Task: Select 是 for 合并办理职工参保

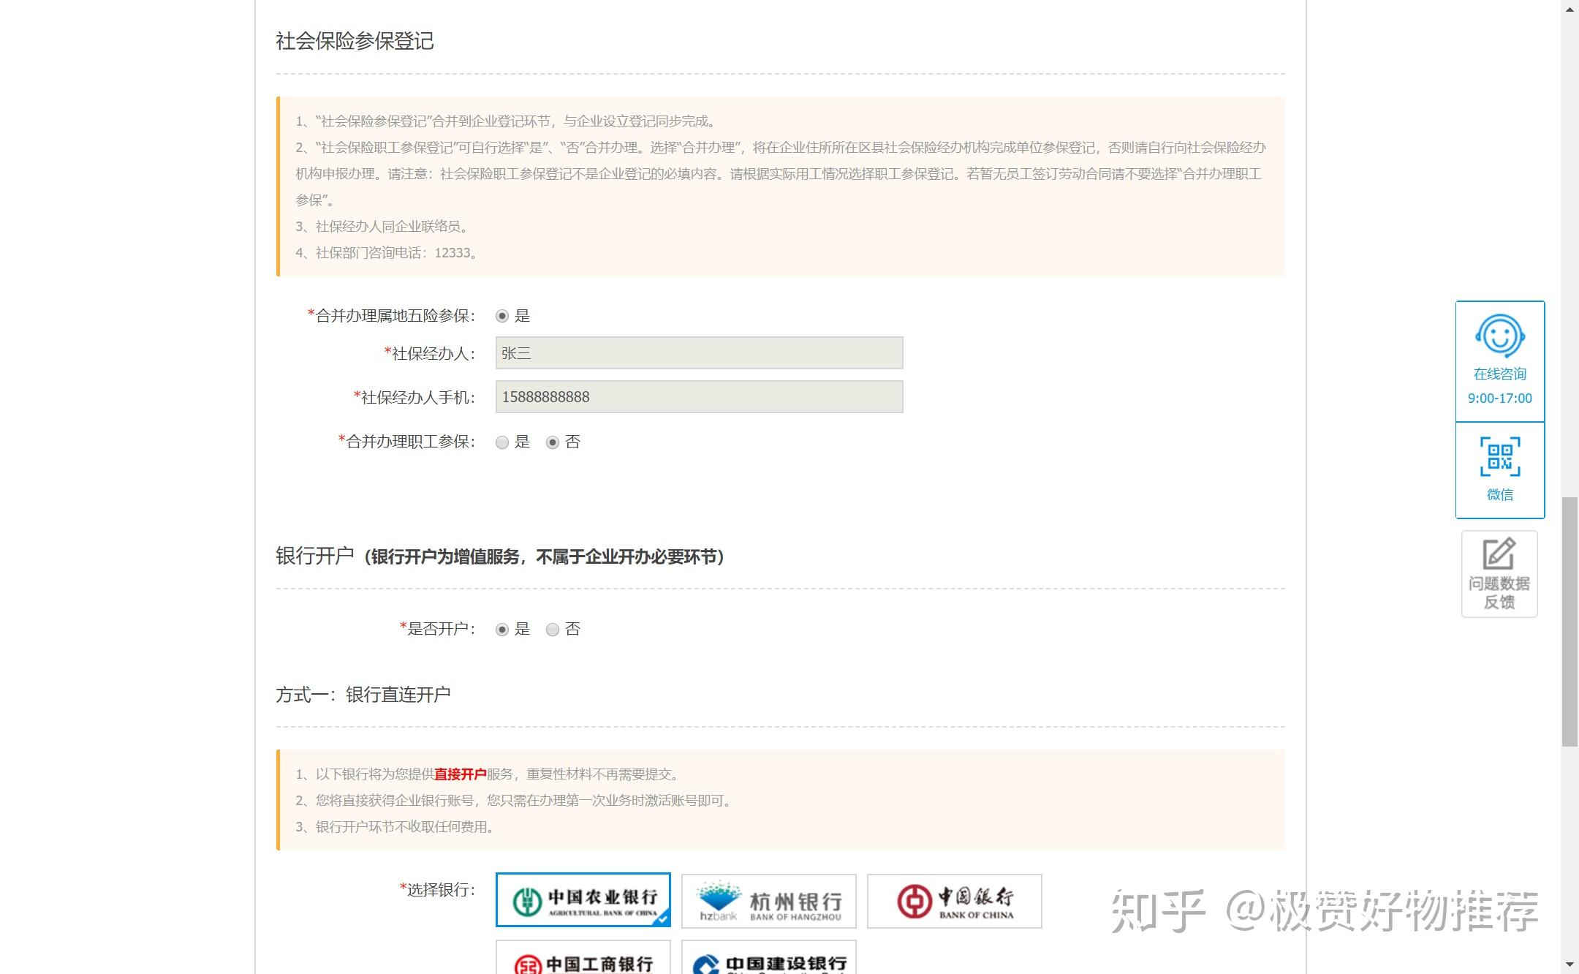Action: tap(502, 442)
